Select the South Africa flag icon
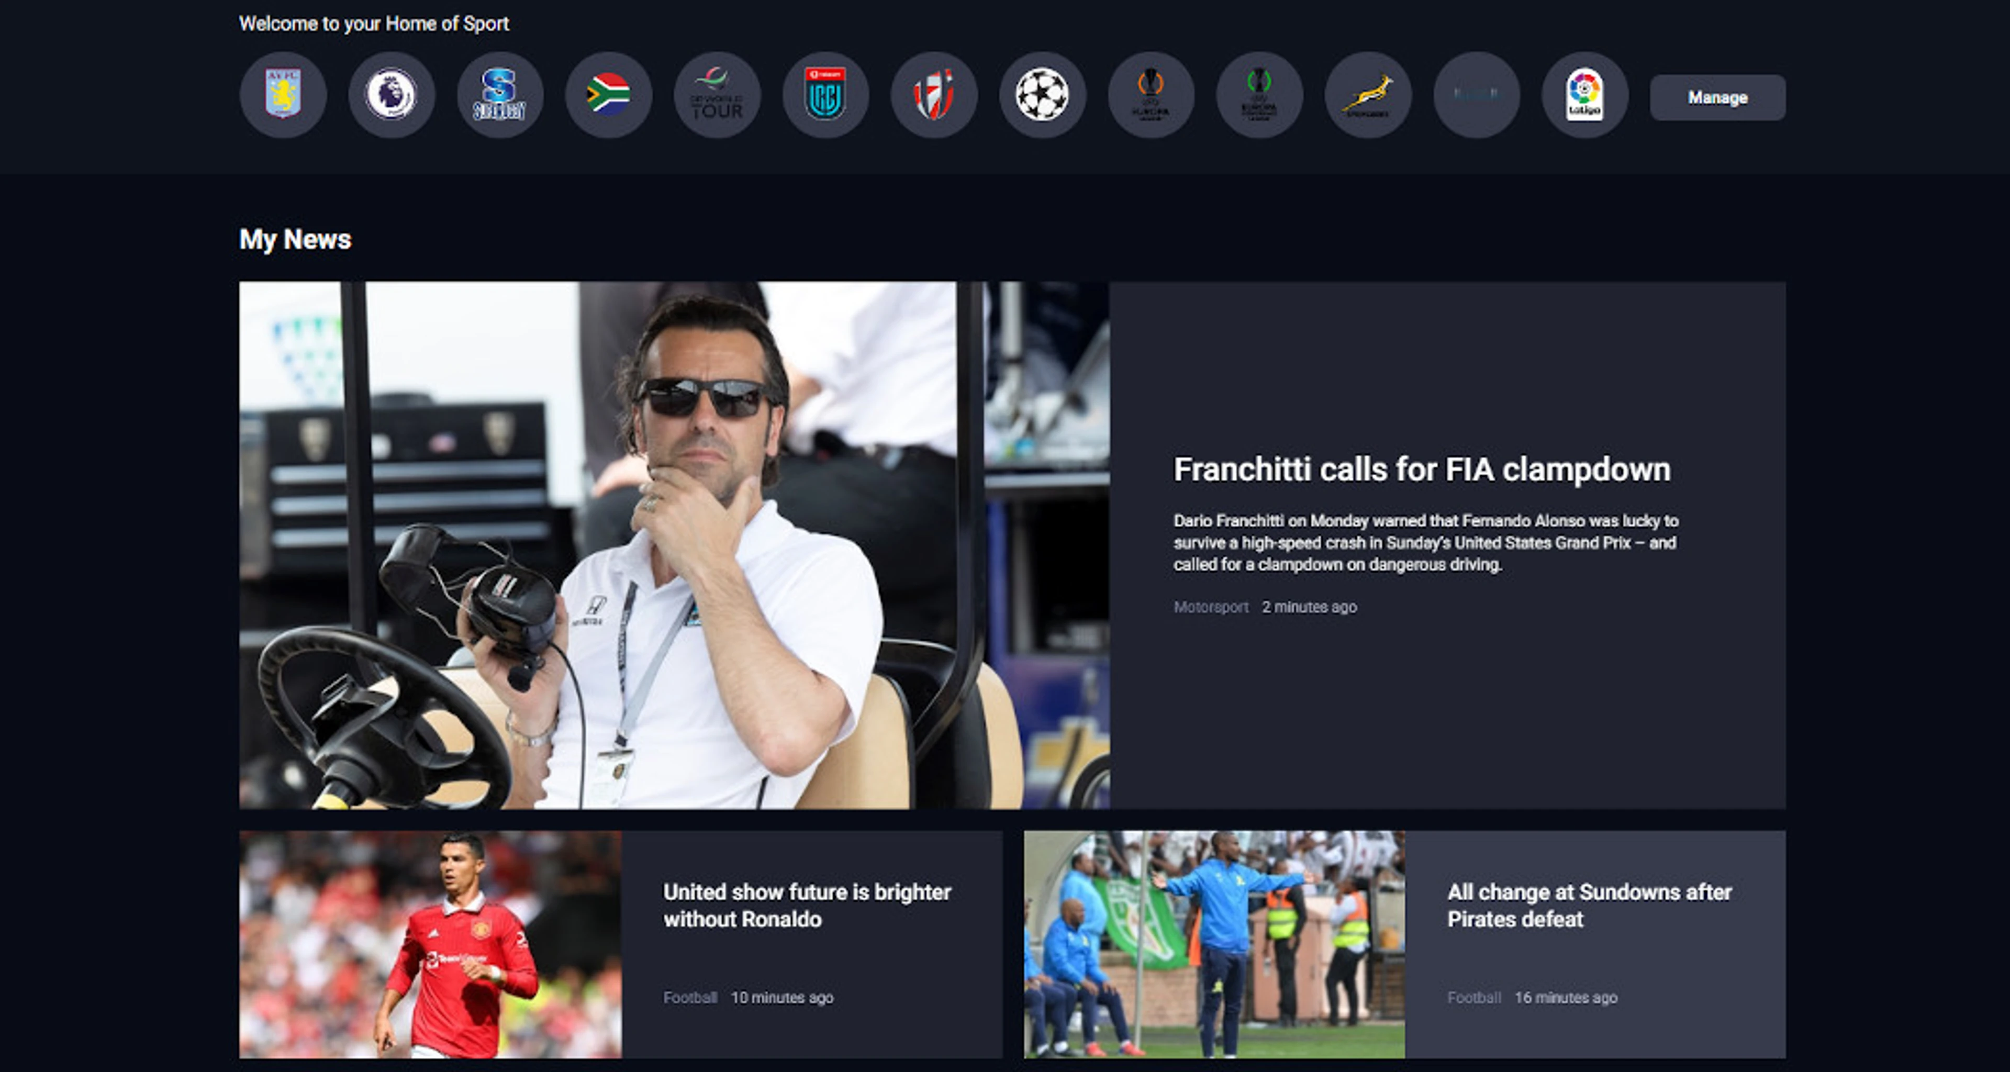The width and height of the screenshot is (2010, 1072). 609,94
